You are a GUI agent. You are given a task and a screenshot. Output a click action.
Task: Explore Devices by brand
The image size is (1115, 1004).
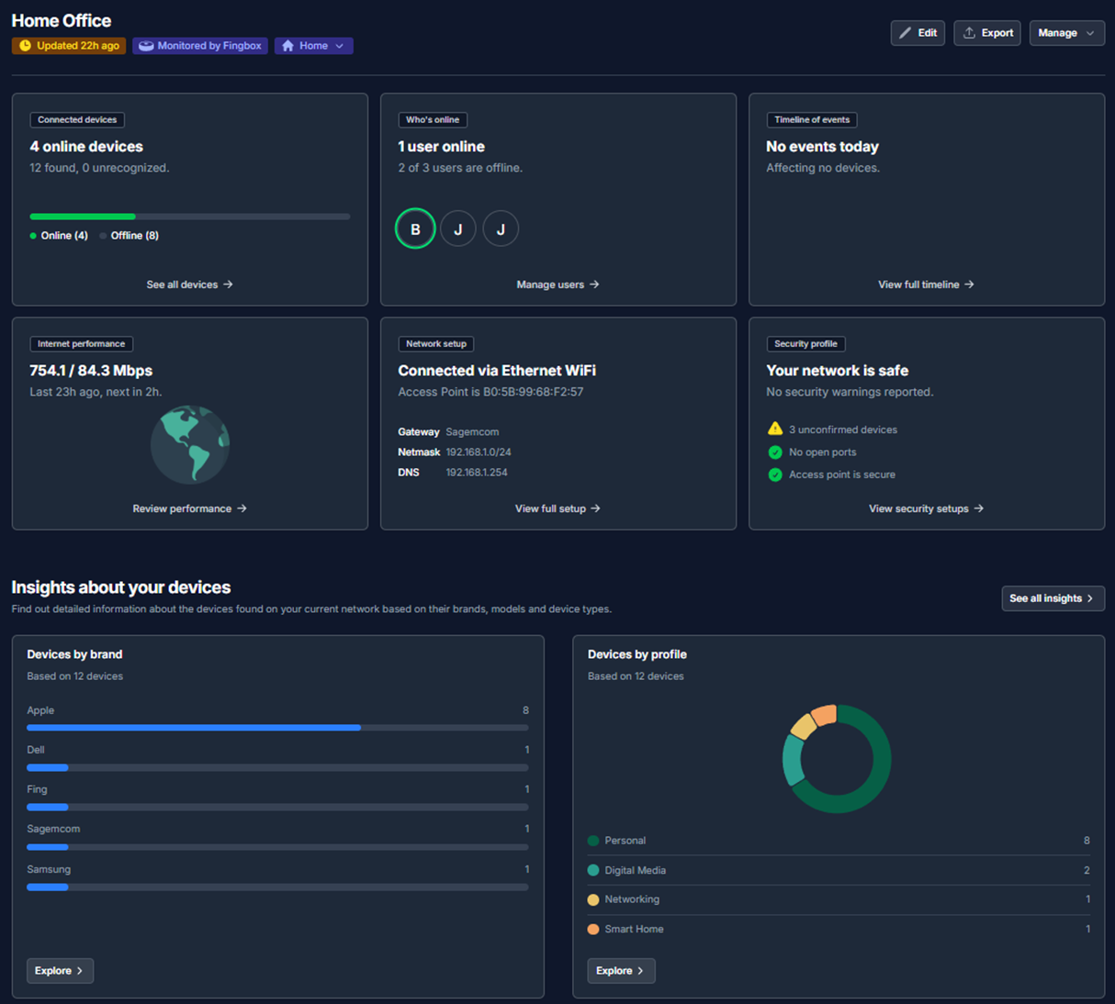[60, 971]
